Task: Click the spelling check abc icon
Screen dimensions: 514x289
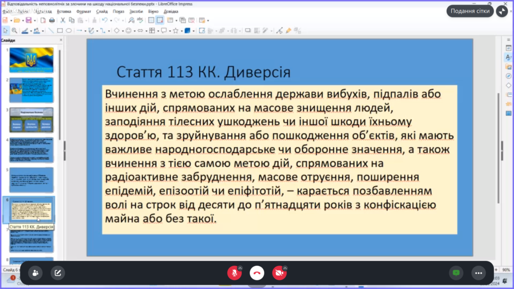Action: (x=140, y=20)
